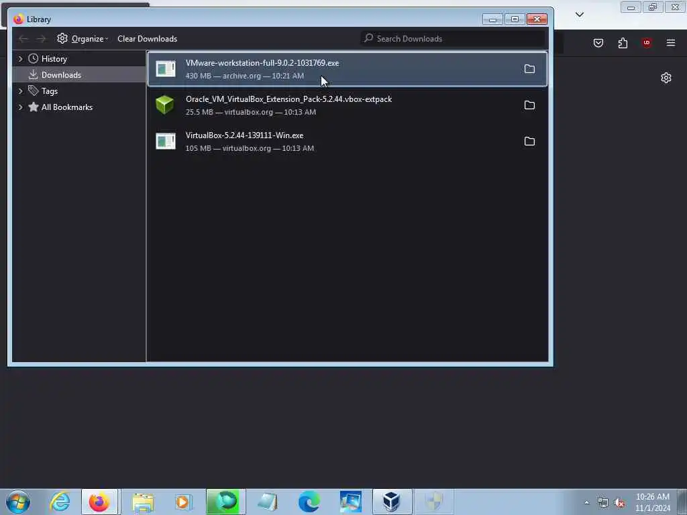Show hidden system tray icons
Image resolution: width=687 pixels, height=515 pixels.
[586, 502]
